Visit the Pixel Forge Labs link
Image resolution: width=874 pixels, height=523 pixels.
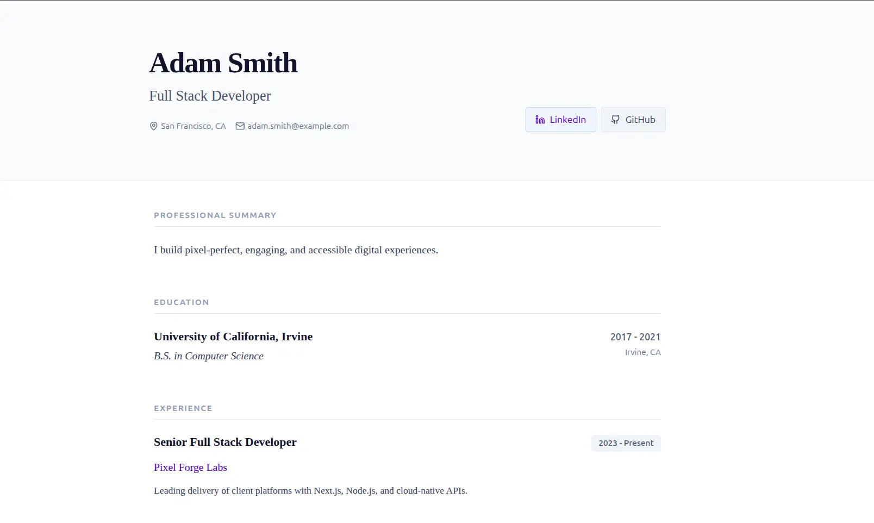coord(190,468)
